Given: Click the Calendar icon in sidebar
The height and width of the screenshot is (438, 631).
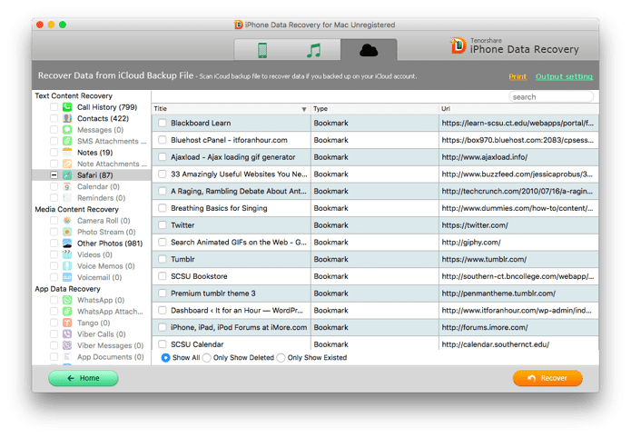Looking at the screenshot, I should 67,186.
